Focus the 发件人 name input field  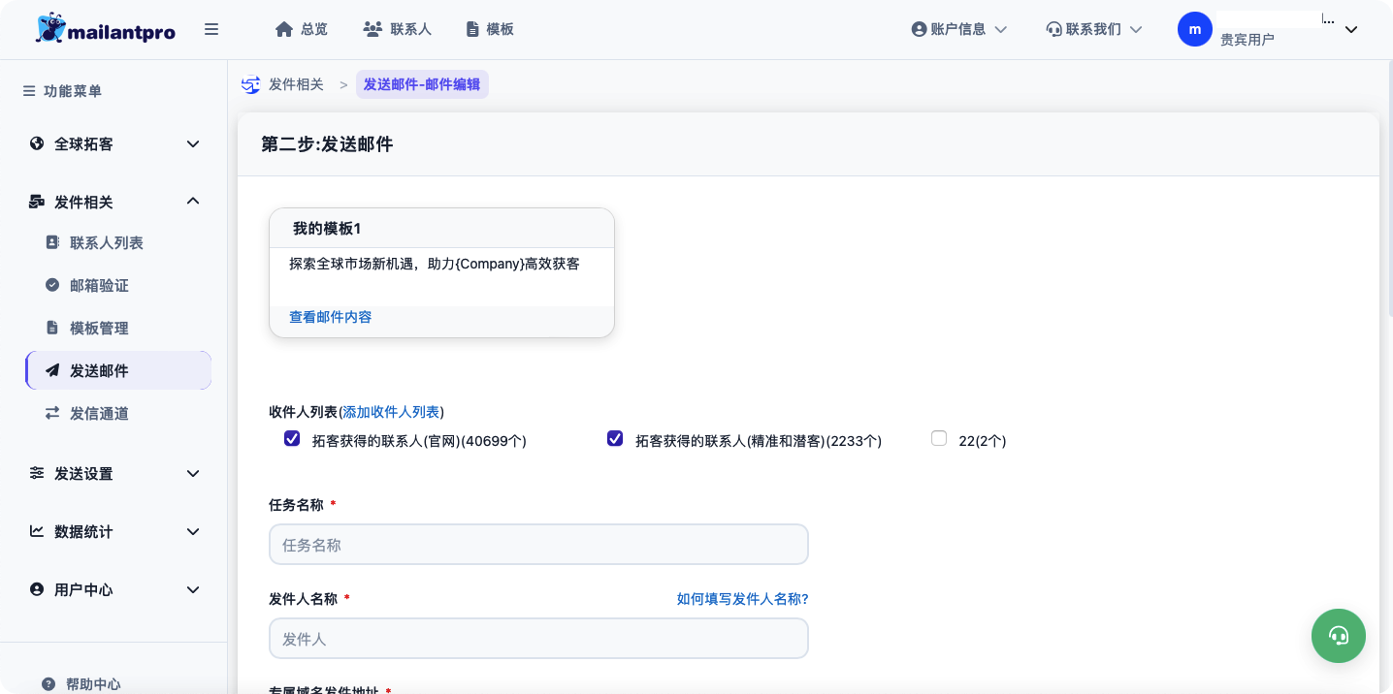tap(538, 639)
